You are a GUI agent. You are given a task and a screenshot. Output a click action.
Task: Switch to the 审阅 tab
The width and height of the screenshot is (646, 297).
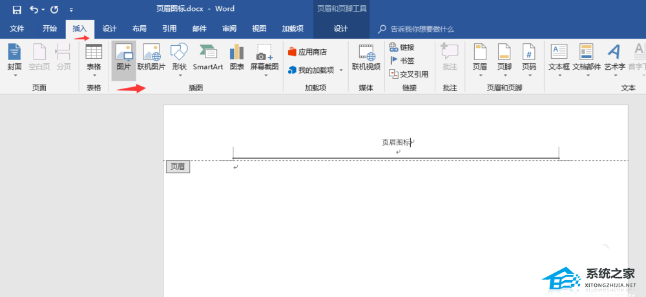pos(229,28)
